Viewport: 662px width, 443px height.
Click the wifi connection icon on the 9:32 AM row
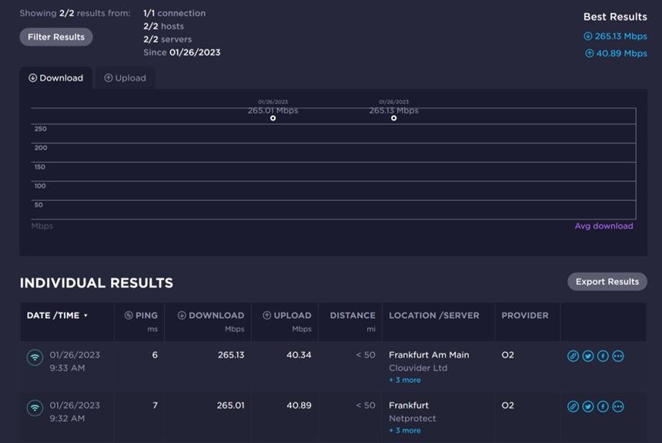pyautogui.click(x=34, y=408)
